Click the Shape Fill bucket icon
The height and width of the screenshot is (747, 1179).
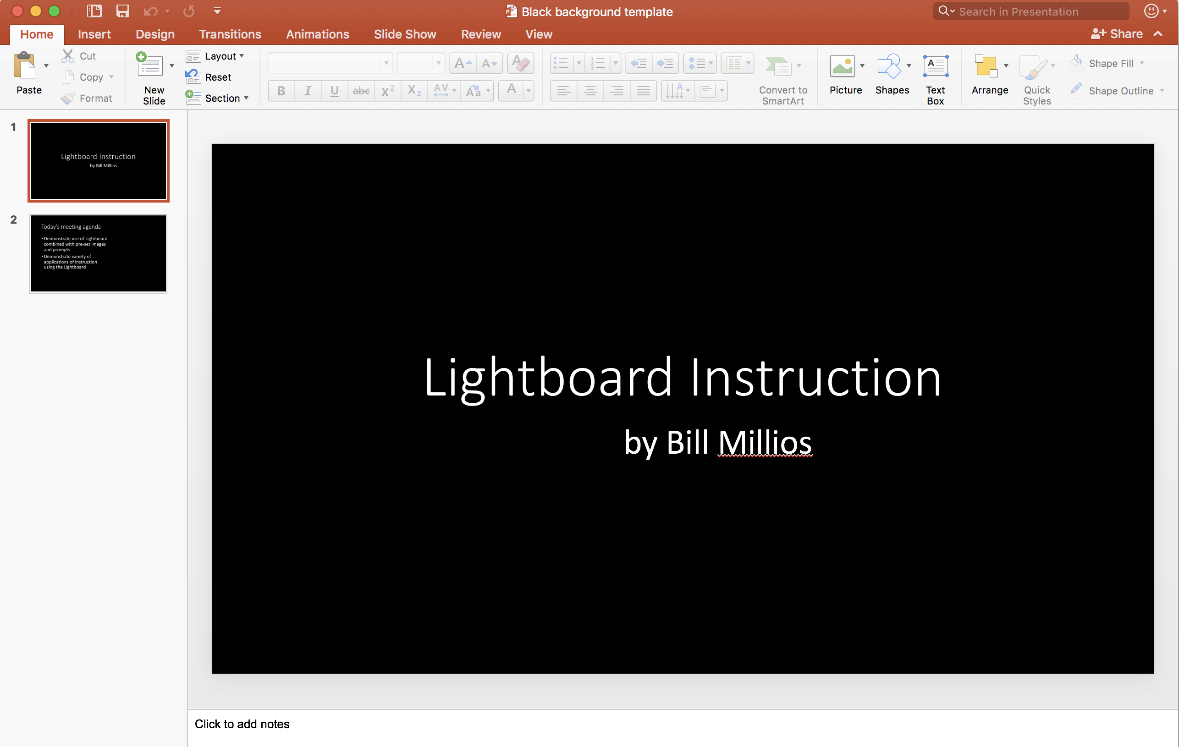click(1077, 63)
